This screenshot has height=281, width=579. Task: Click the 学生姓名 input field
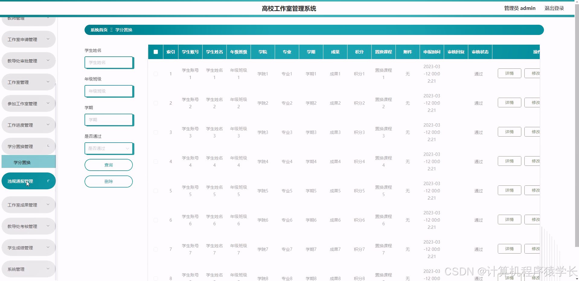coord(109,62)
